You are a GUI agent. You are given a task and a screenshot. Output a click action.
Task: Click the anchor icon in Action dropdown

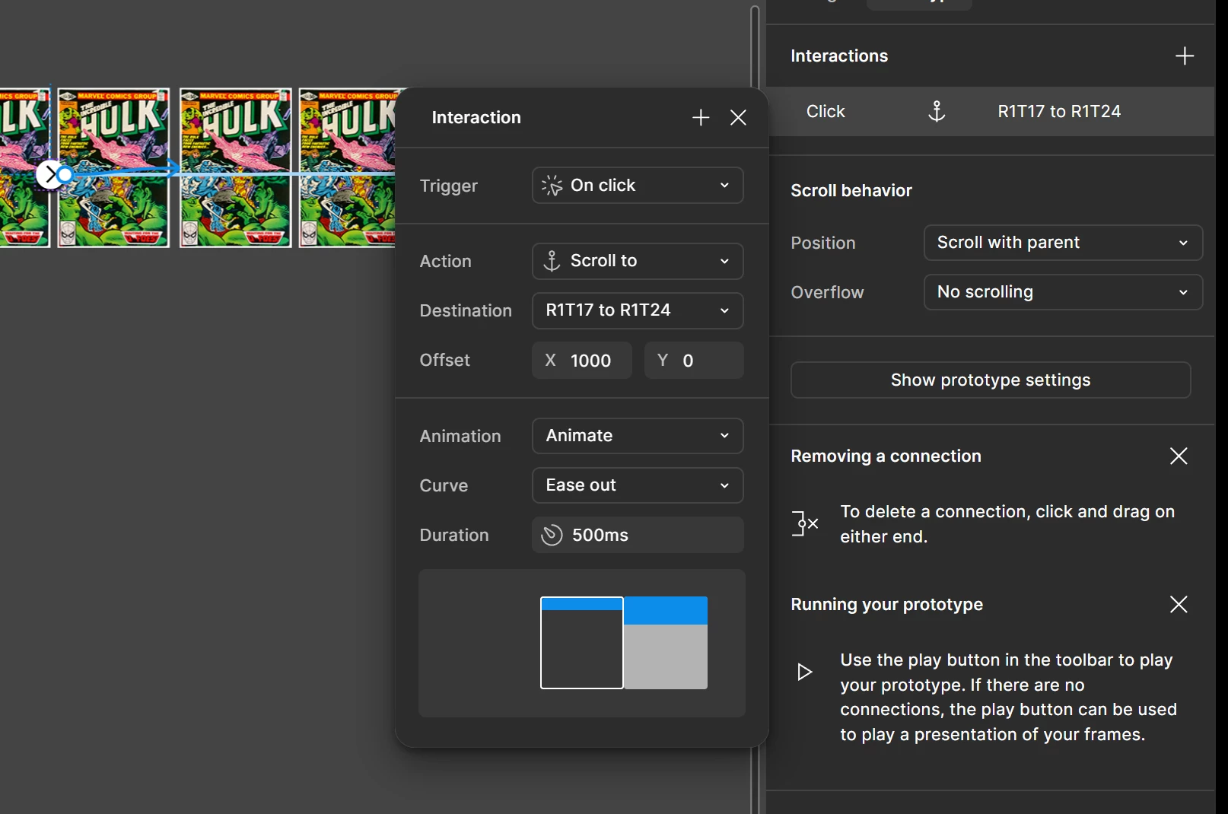click(x=552, y=261)
